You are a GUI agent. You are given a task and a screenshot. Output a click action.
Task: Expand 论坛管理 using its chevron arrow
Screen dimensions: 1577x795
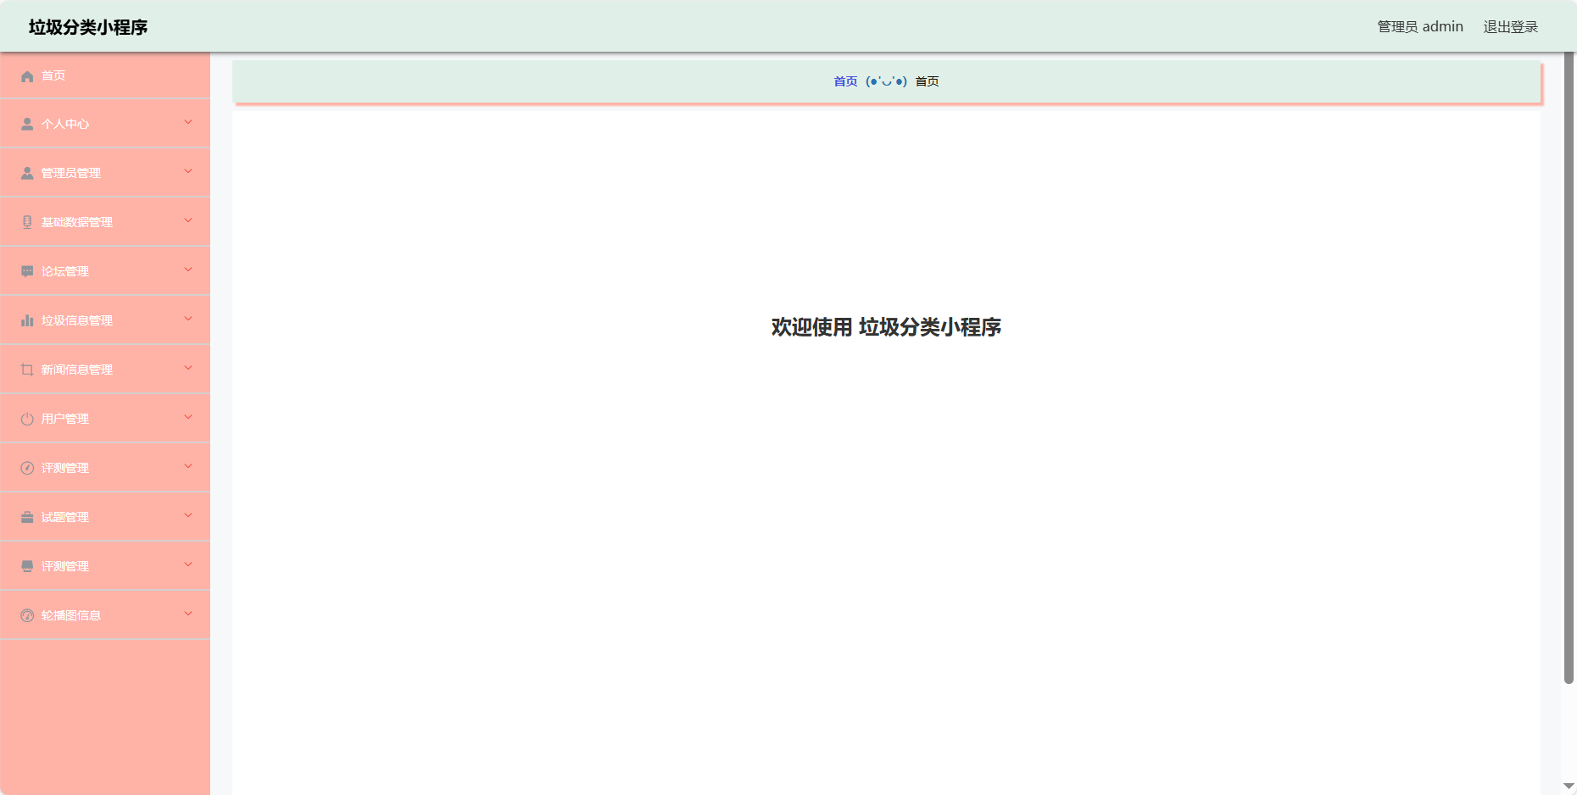click(188, 270)
